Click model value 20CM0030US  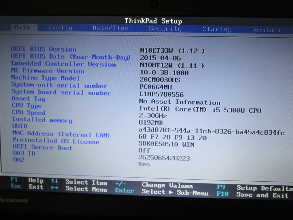[x=160, y=80]
